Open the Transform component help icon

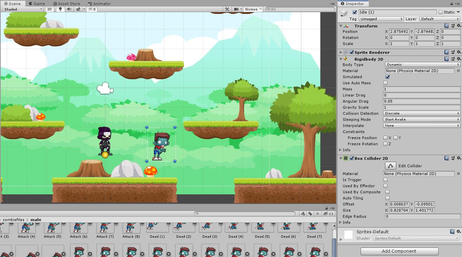[447, 26]
